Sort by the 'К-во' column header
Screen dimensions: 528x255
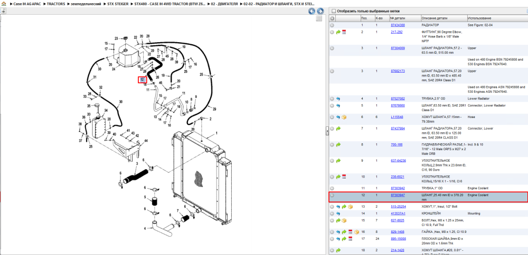pos(382,18)
